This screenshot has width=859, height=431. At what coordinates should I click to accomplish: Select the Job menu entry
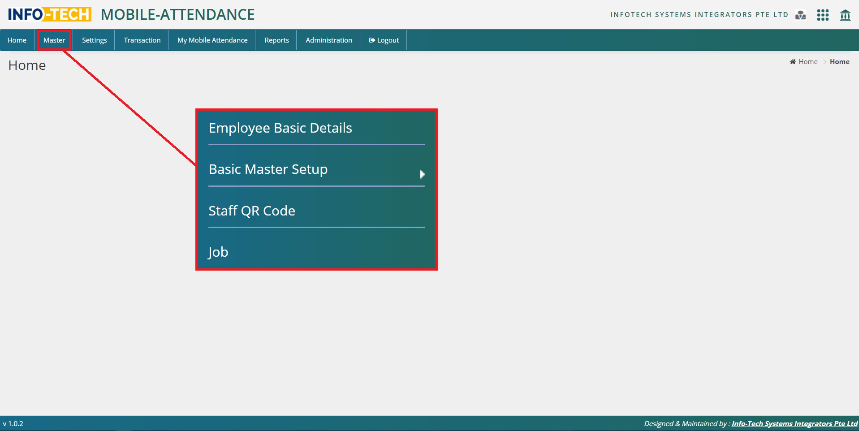[x=218, y=252]
